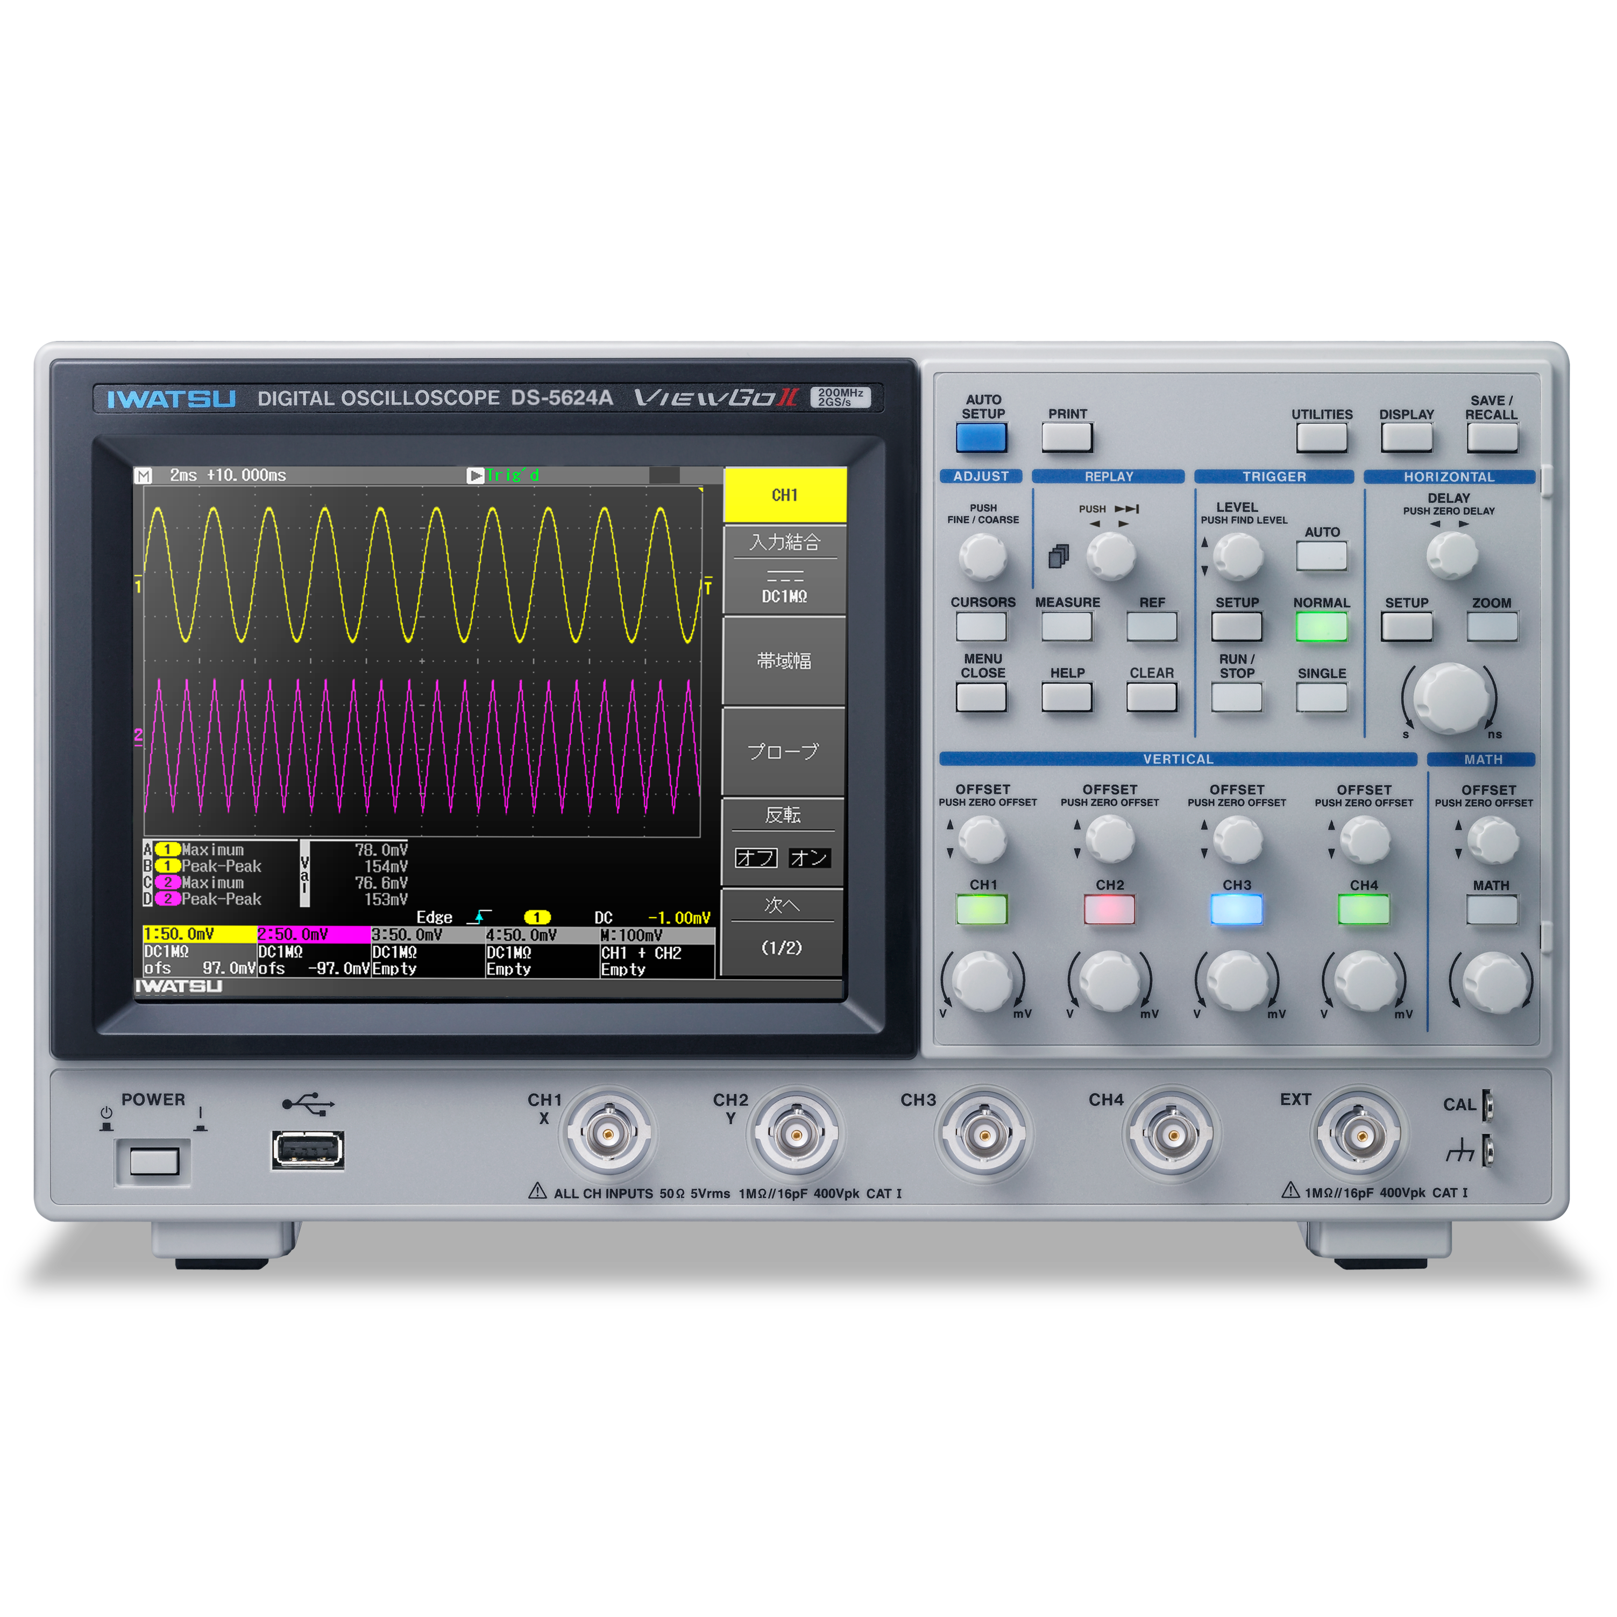Click the Trig'd status indicator on screen

tap(504, 476)
